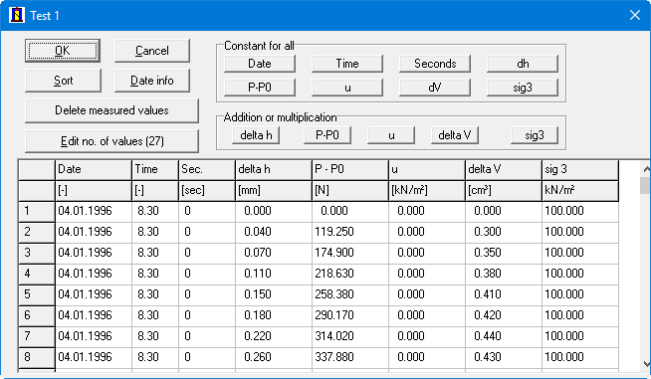Edit P - P0 value 290.170

pyautogui.click(x=350, y=315)
